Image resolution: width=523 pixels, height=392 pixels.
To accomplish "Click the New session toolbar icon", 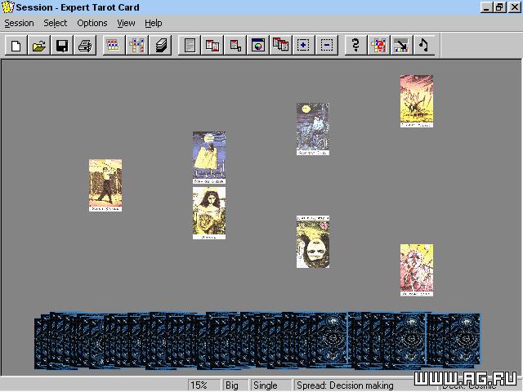I will click(16, 46).
